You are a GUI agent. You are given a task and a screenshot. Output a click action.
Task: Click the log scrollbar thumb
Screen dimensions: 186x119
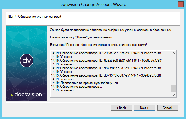[173, 88]
